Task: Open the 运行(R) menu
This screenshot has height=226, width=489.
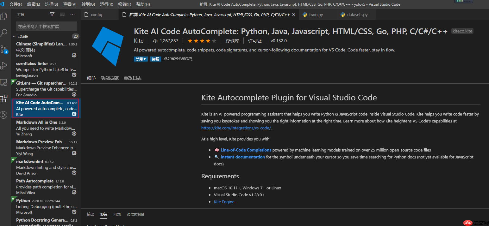Action: 107,4
